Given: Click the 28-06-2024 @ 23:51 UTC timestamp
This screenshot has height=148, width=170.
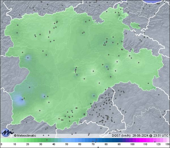Looking at the screenshot, I should coord(150,136).
